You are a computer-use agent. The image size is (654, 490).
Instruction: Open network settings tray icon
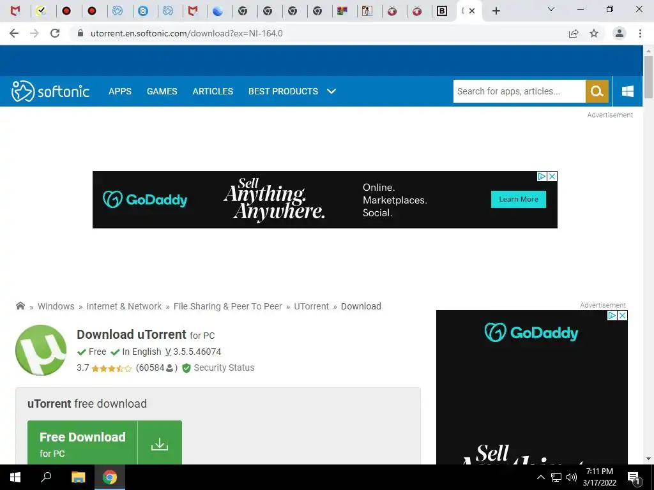pos(556,477)
